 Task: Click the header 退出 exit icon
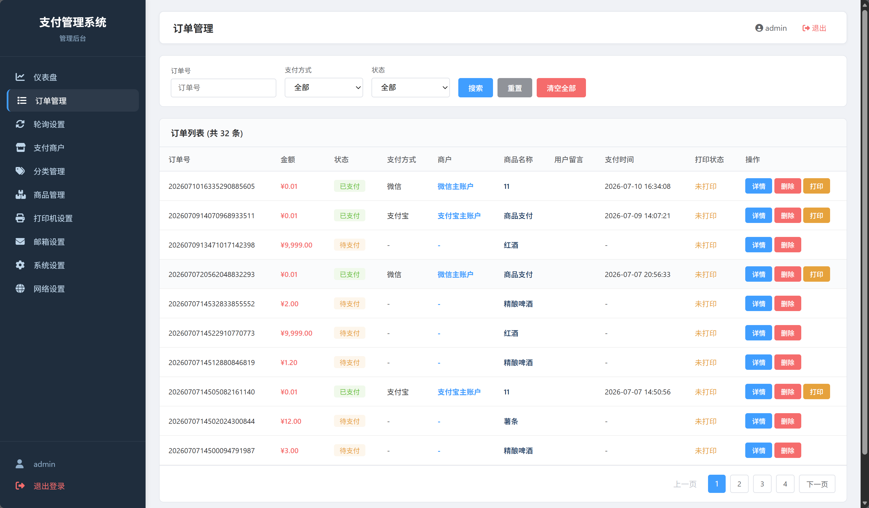(x=806, y=28)
